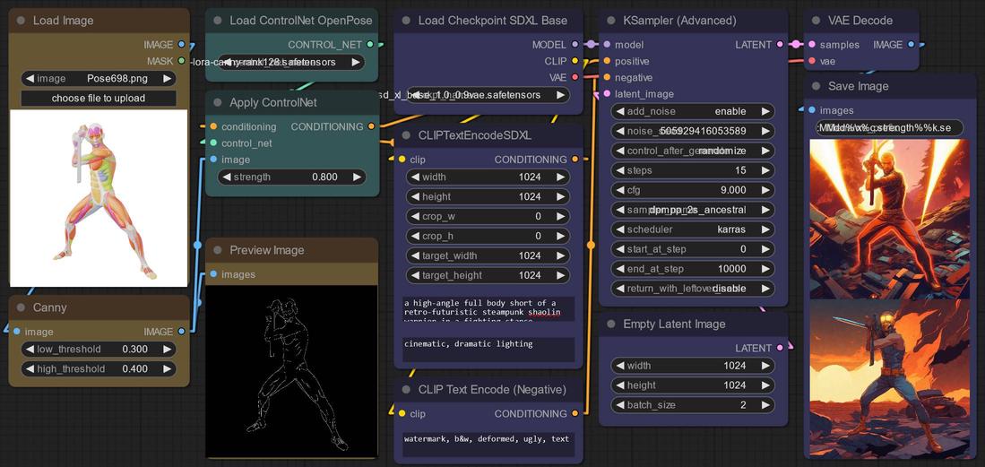Click the steampunk shaolin prompt text box

488,309
